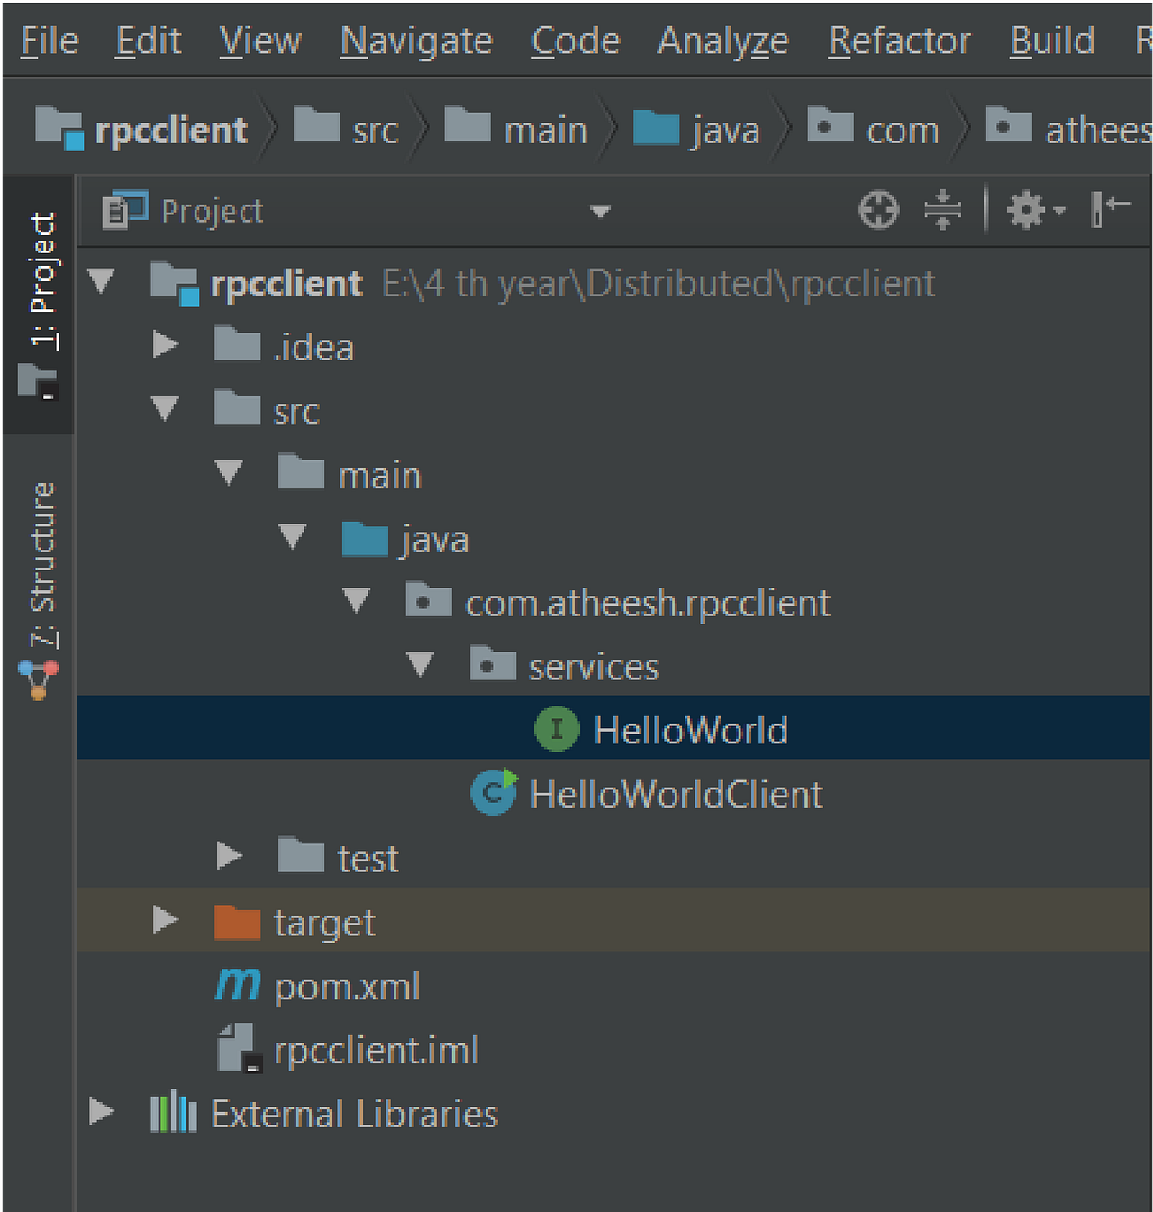Collapse All items in Project view
The height and width of the screenshot is (1212, 1153).
(x=942, y=209)
